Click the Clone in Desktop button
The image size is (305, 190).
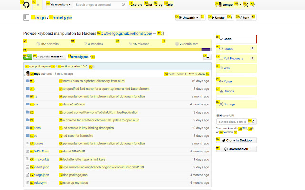[x=236, y=141]
